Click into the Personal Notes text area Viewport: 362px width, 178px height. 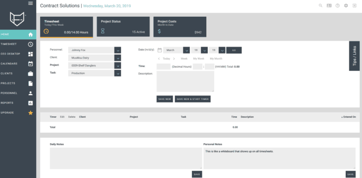pos(279,159)
